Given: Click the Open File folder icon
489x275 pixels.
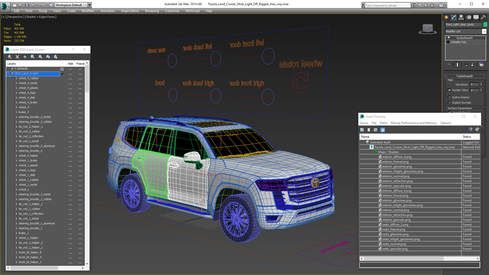Looking at the screenshot, I should click(x=21, y=5).
